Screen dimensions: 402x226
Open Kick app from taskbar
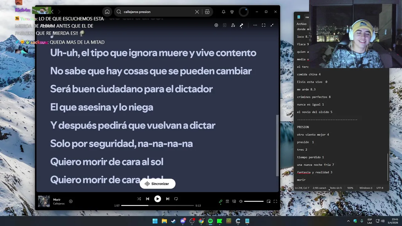coord(220,221)
